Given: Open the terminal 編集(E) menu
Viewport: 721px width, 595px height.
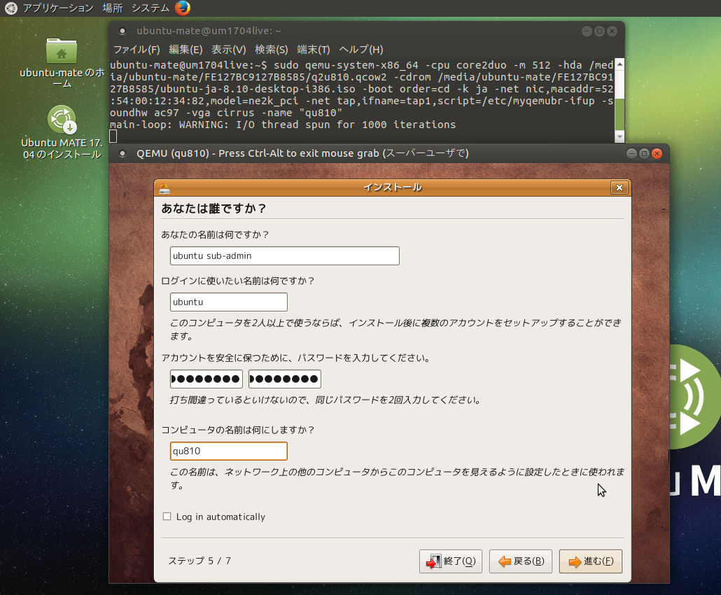Looking at the screenshot, I should click(x=185, y=49).
